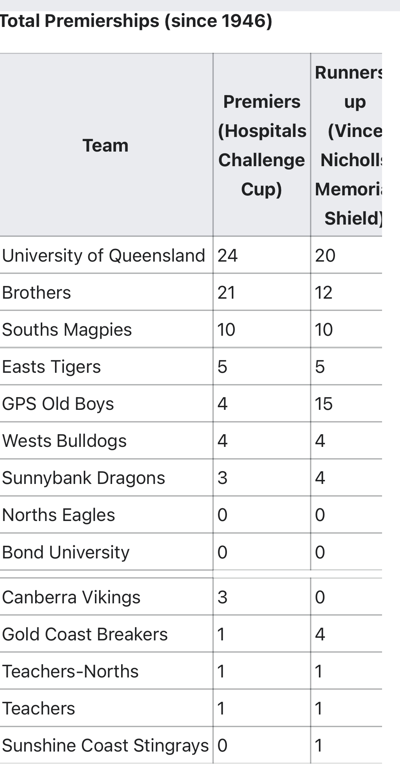Select Souths Magpies in the table

(67, 330)
